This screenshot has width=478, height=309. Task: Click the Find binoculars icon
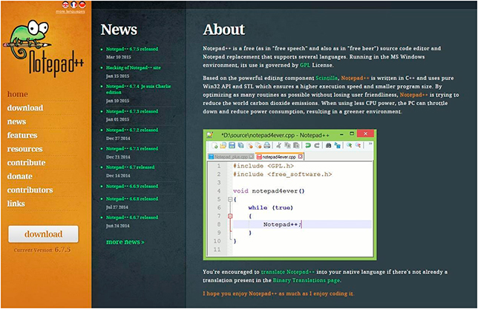coord(328,145)
